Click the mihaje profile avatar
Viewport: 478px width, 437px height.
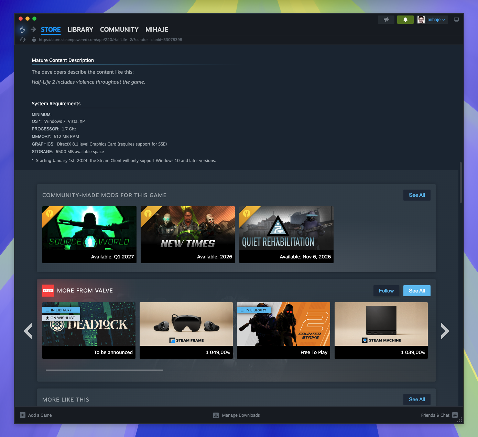point(421,20)
